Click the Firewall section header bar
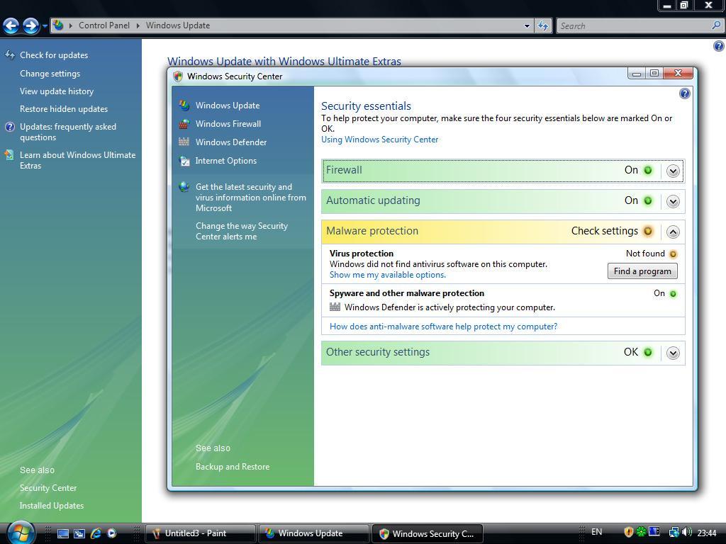The image size is (726, 544). coord(503,171)
